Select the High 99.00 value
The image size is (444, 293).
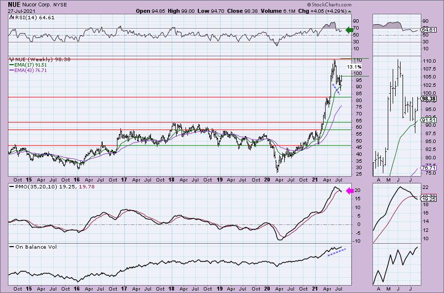click(x=181, y=11)
